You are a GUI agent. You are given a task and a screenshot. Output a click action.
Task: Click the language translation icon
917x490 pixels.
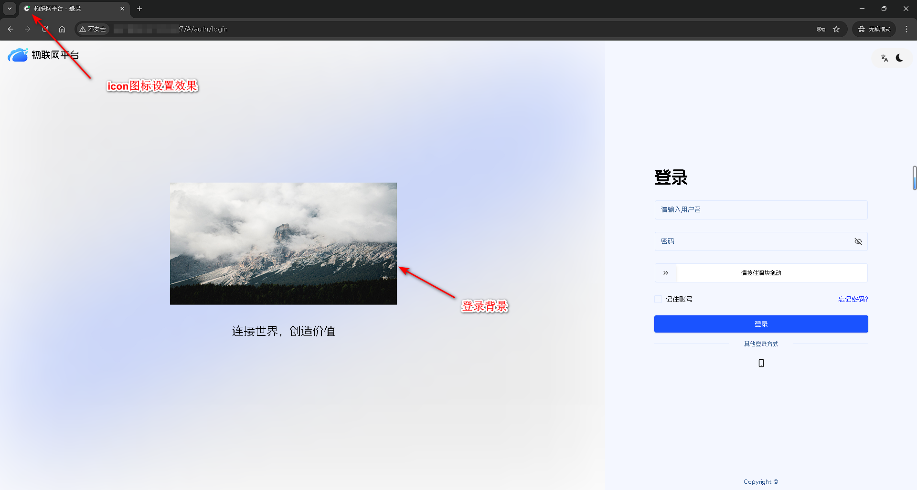tap(884, 58)
